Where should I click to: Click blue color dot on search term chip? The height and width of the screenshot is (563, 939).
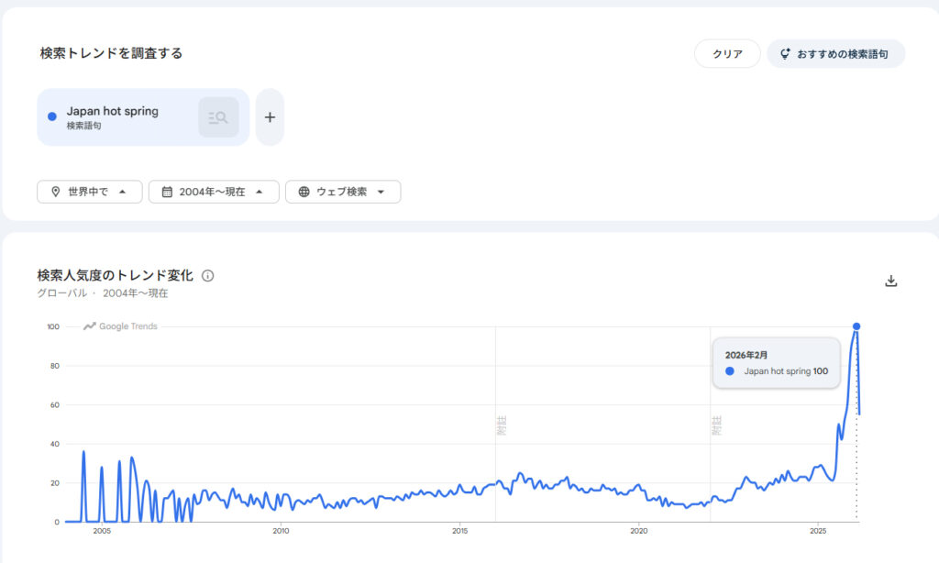point(52,116)
